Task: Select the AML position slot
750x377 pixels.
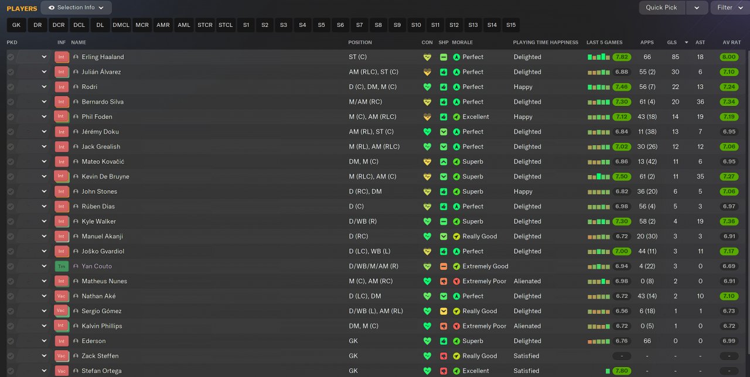Action: pos(184,25)
